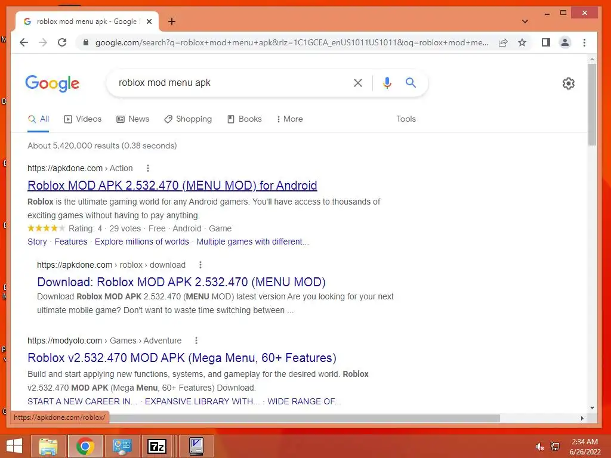The height and width of the screenshot is (458, 611).
Task: Open Chrome's three-dot menu
Action: click(584, 42)
